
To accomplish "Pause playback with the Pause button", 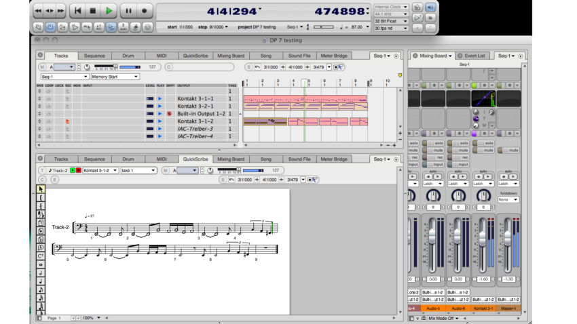I will click(128, 11).
